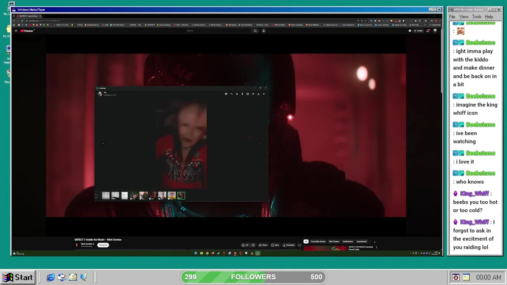Open the File menu in MSN Messenger
Image resolution: width=507 pixels, height=285 pixels.
[x=452, y=17]
